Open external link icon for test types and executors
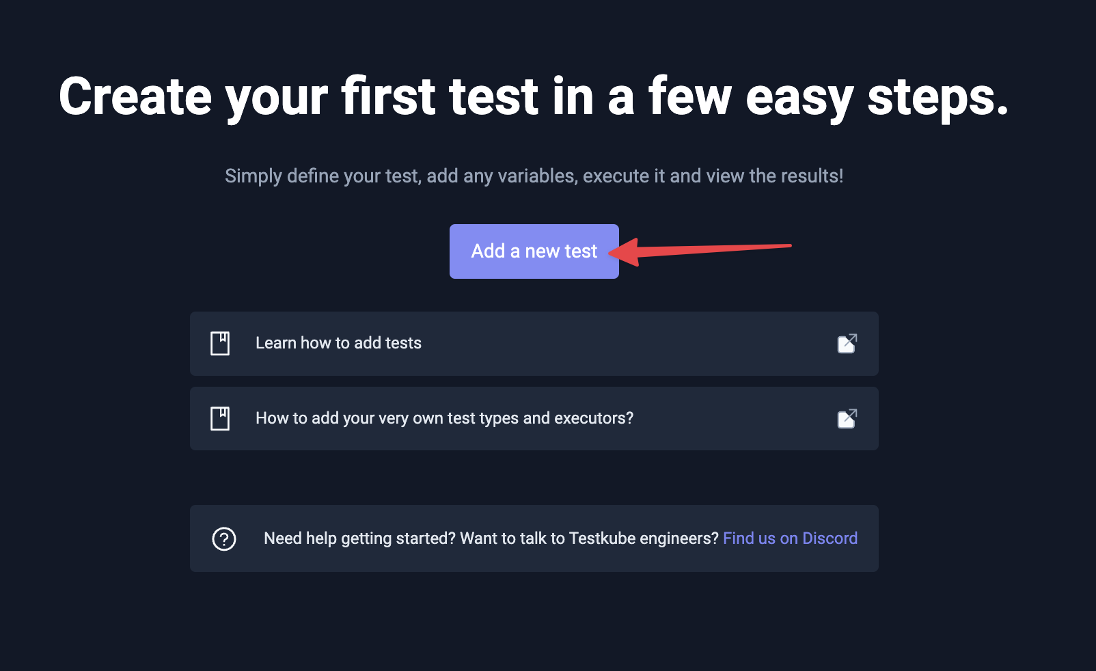The height and width of the screenshot is (671, 1096). (847, 418)
